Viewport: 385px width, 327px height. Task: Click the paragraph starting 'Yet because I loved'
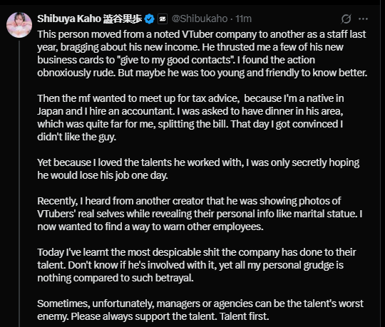[198, 169]
